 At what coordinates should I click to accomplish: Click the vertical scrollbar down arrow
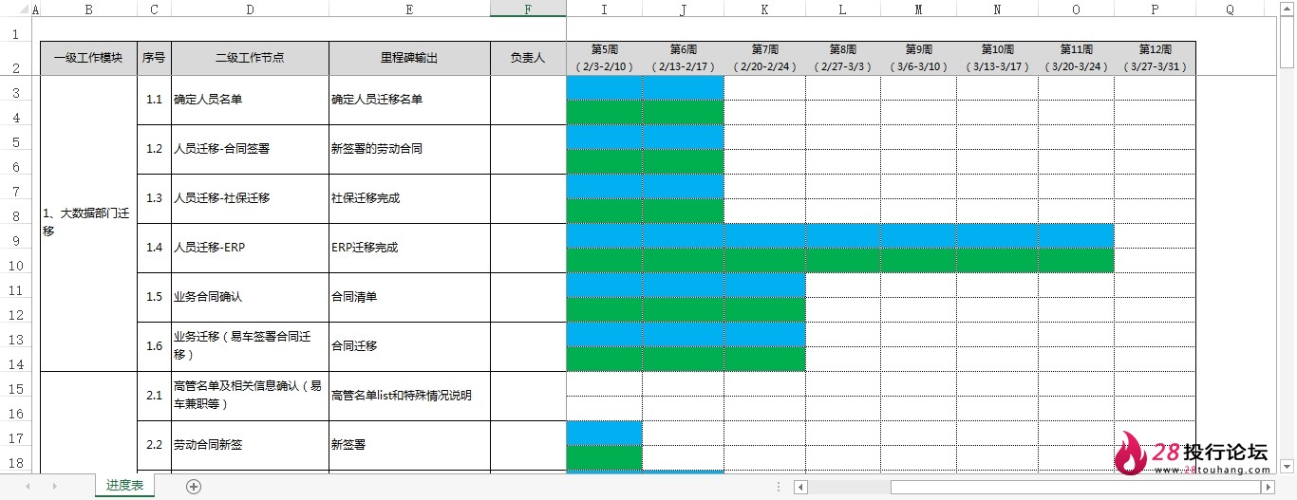pos(1287,466)
